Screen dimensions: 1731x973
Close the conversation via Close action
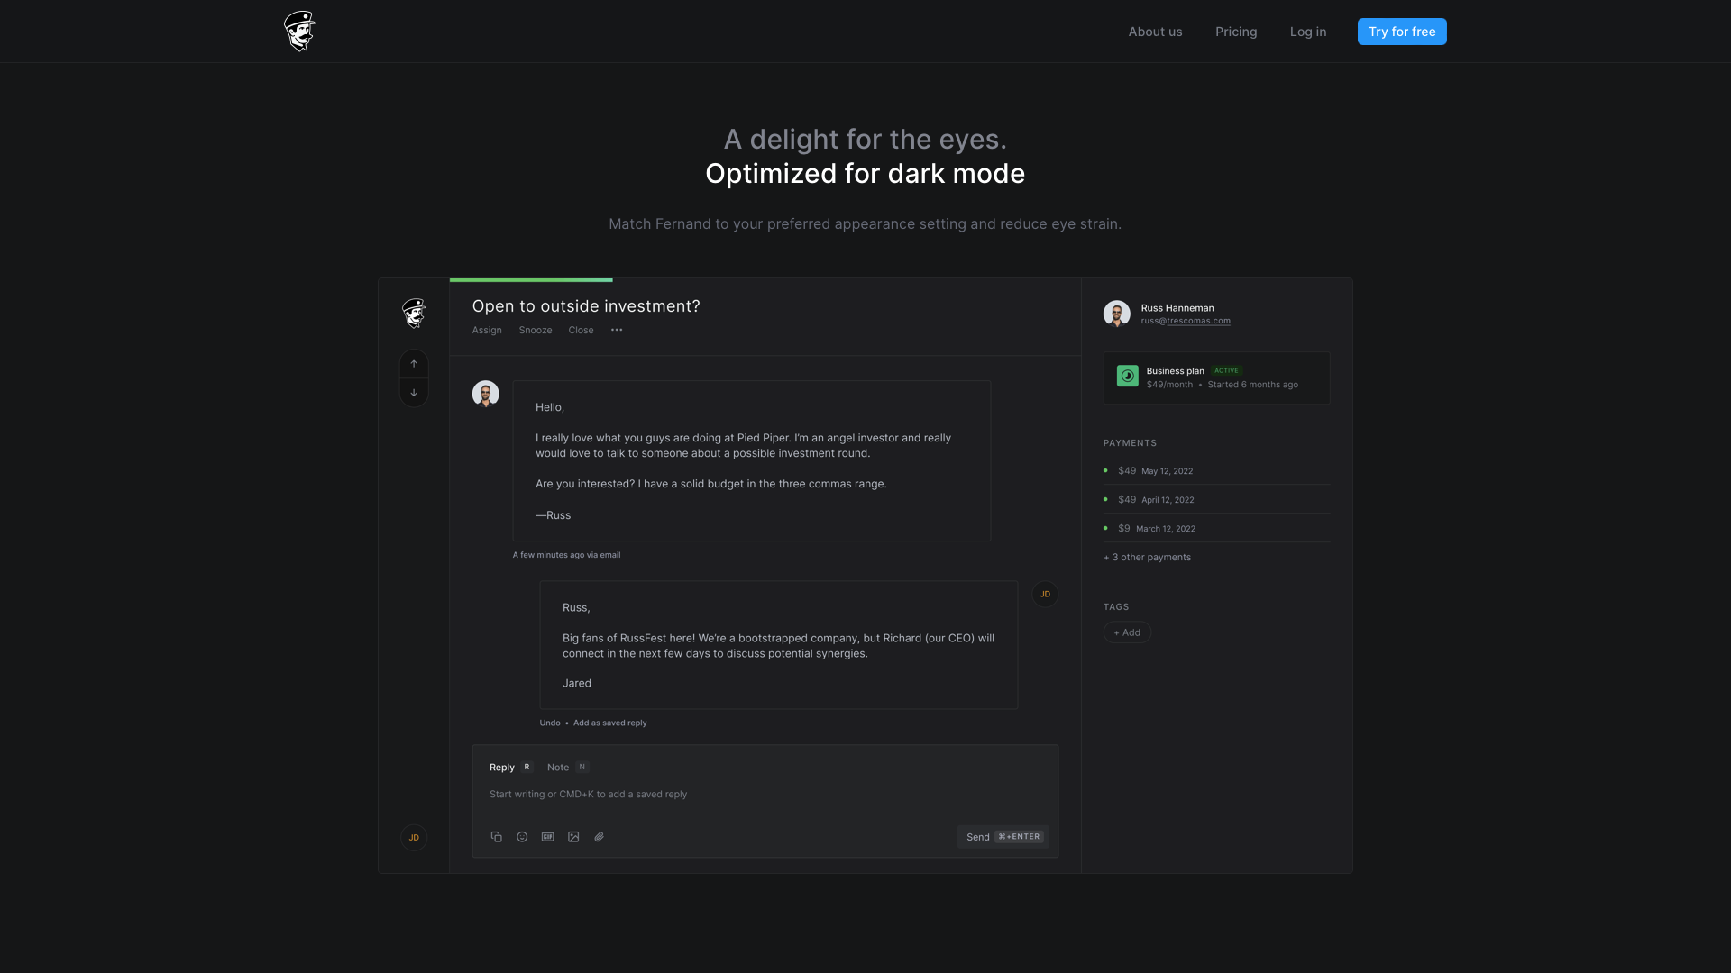click(x=581, y=331)
